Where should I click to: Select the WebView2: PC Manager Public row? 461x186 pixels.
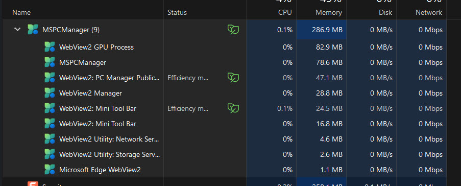[x=225, y=78]
